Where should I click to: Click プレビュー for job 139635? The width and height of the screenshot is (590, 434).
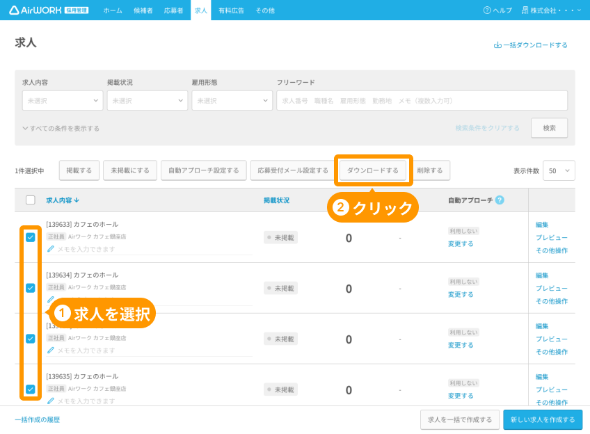(x=552, y=389)
